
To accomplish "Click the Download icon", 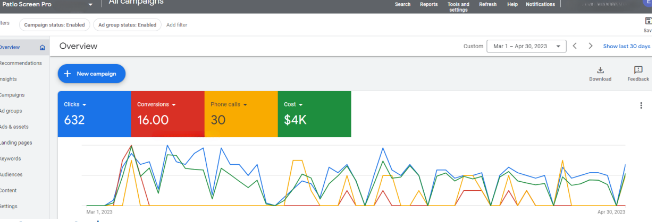I will tap(600, 70).
